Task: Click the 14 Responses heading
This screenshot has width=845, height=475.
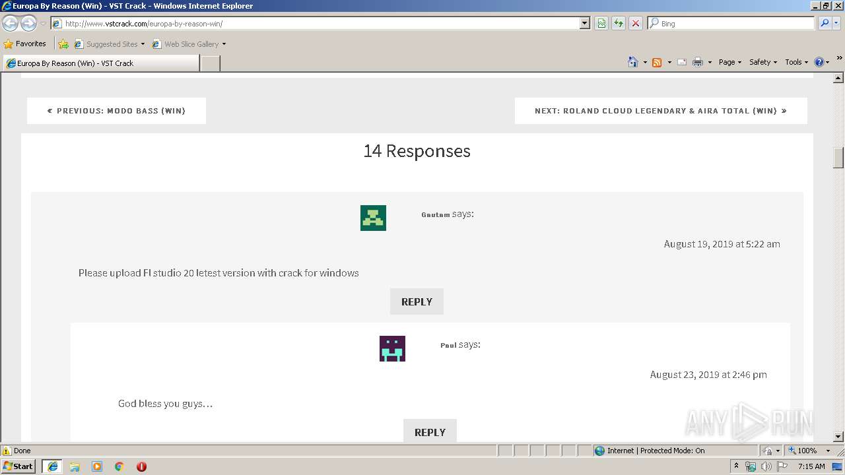Action: [x=417, y=151]
